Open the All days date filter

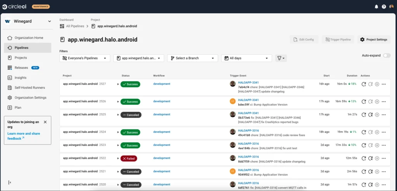point(247,58)
